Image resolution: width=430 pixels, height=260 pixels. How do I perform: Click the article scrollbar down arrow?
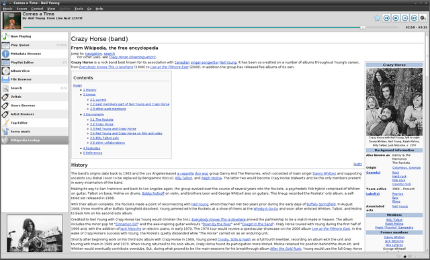click(427, 249)
